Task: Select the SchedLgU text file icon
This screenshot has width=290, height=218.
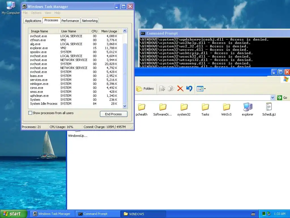Action: [269, 110]
